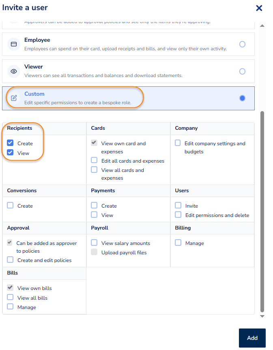Click the Add button
Viewport: 273px width, 350px height.
click(x=252, y=338)
